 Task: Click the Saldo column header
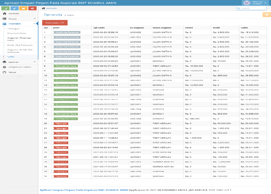point(244,28)
